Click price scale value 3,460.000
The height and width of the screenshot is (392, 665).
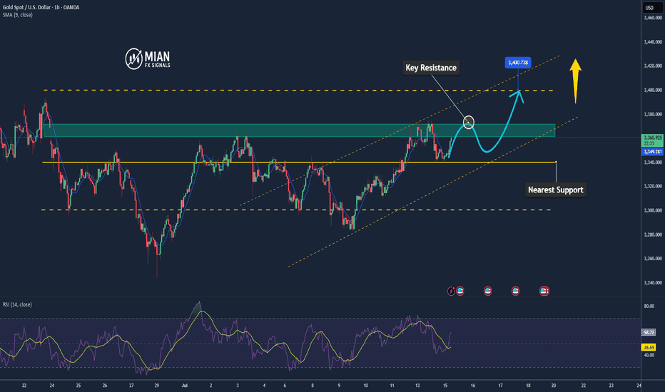click(653, 18)
